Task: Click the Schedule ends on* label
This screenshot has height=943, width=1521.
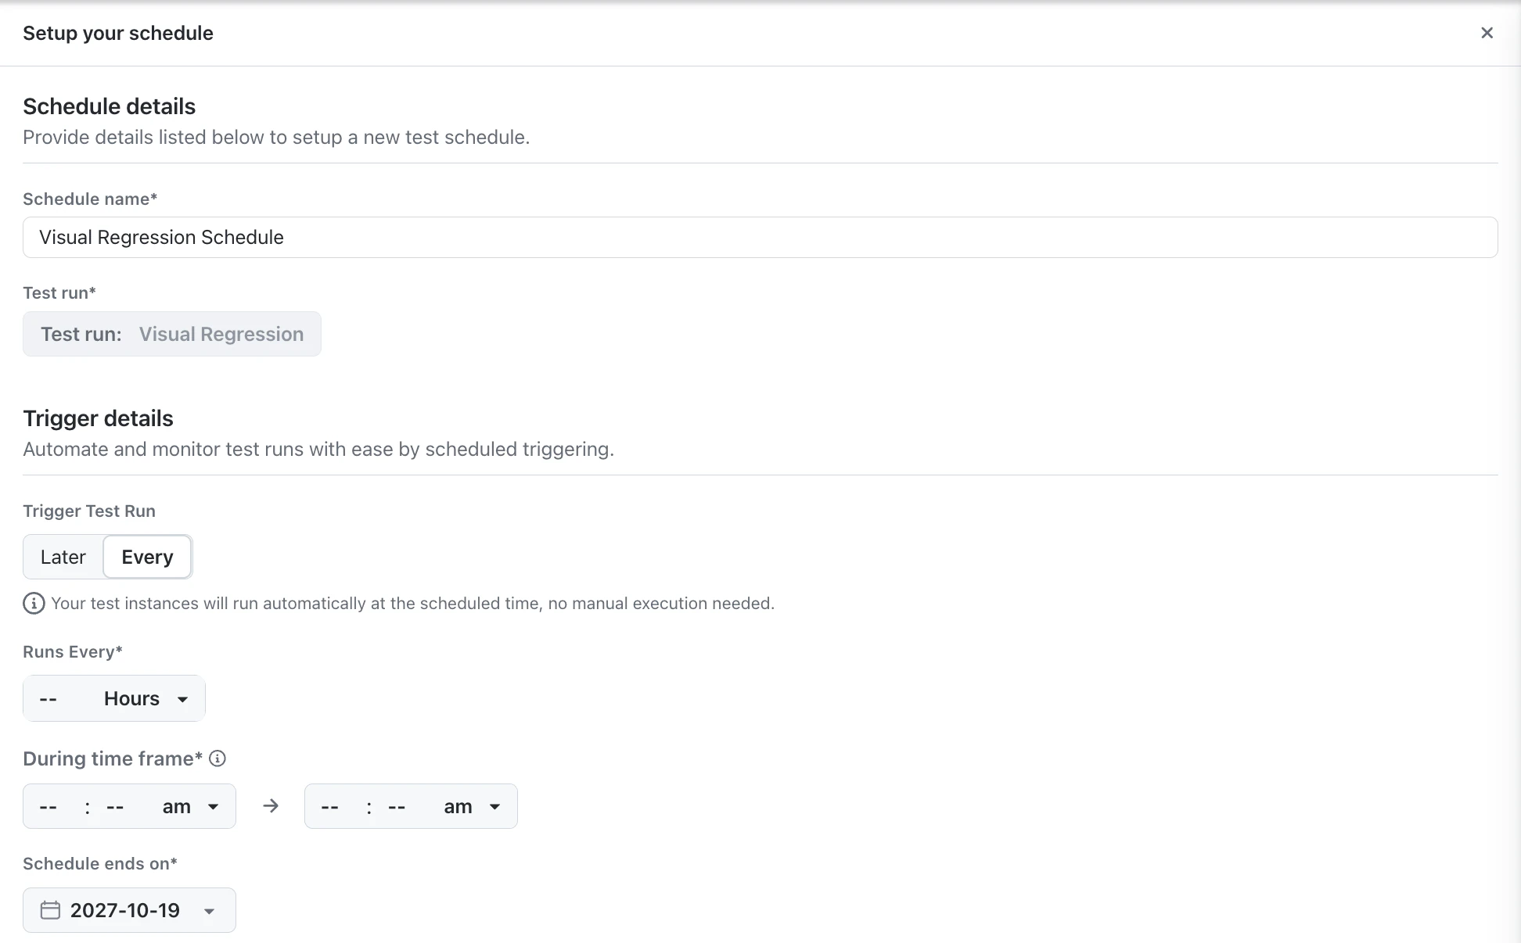Action: pyautogui.click(x=100, y=863)
